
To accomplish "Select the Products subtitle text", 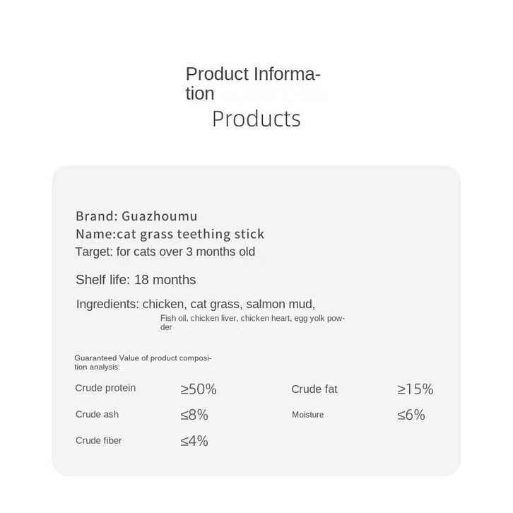I will tap(256, 119).
